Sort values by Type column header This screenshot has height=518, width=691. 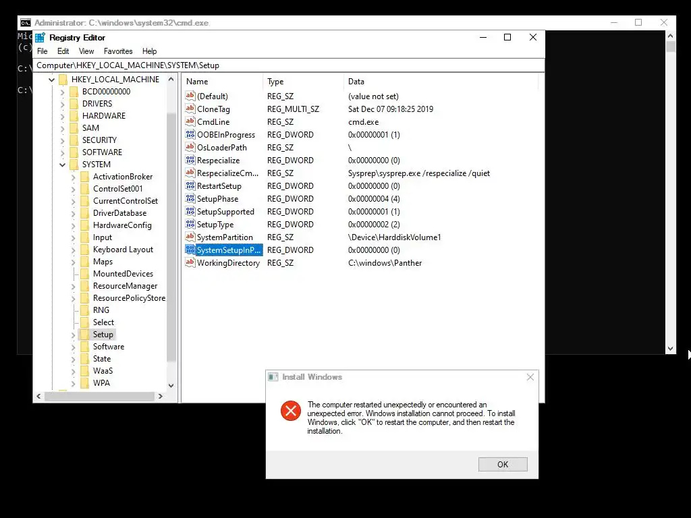tap(303, 82)
